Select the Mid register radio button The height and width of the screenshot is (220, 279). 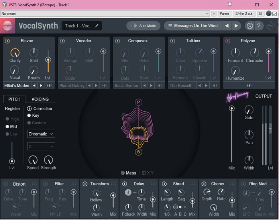pos(7,126)
